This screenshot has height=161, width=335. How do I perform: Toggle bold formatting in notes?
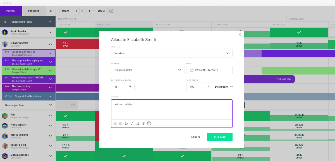(126, 123)
